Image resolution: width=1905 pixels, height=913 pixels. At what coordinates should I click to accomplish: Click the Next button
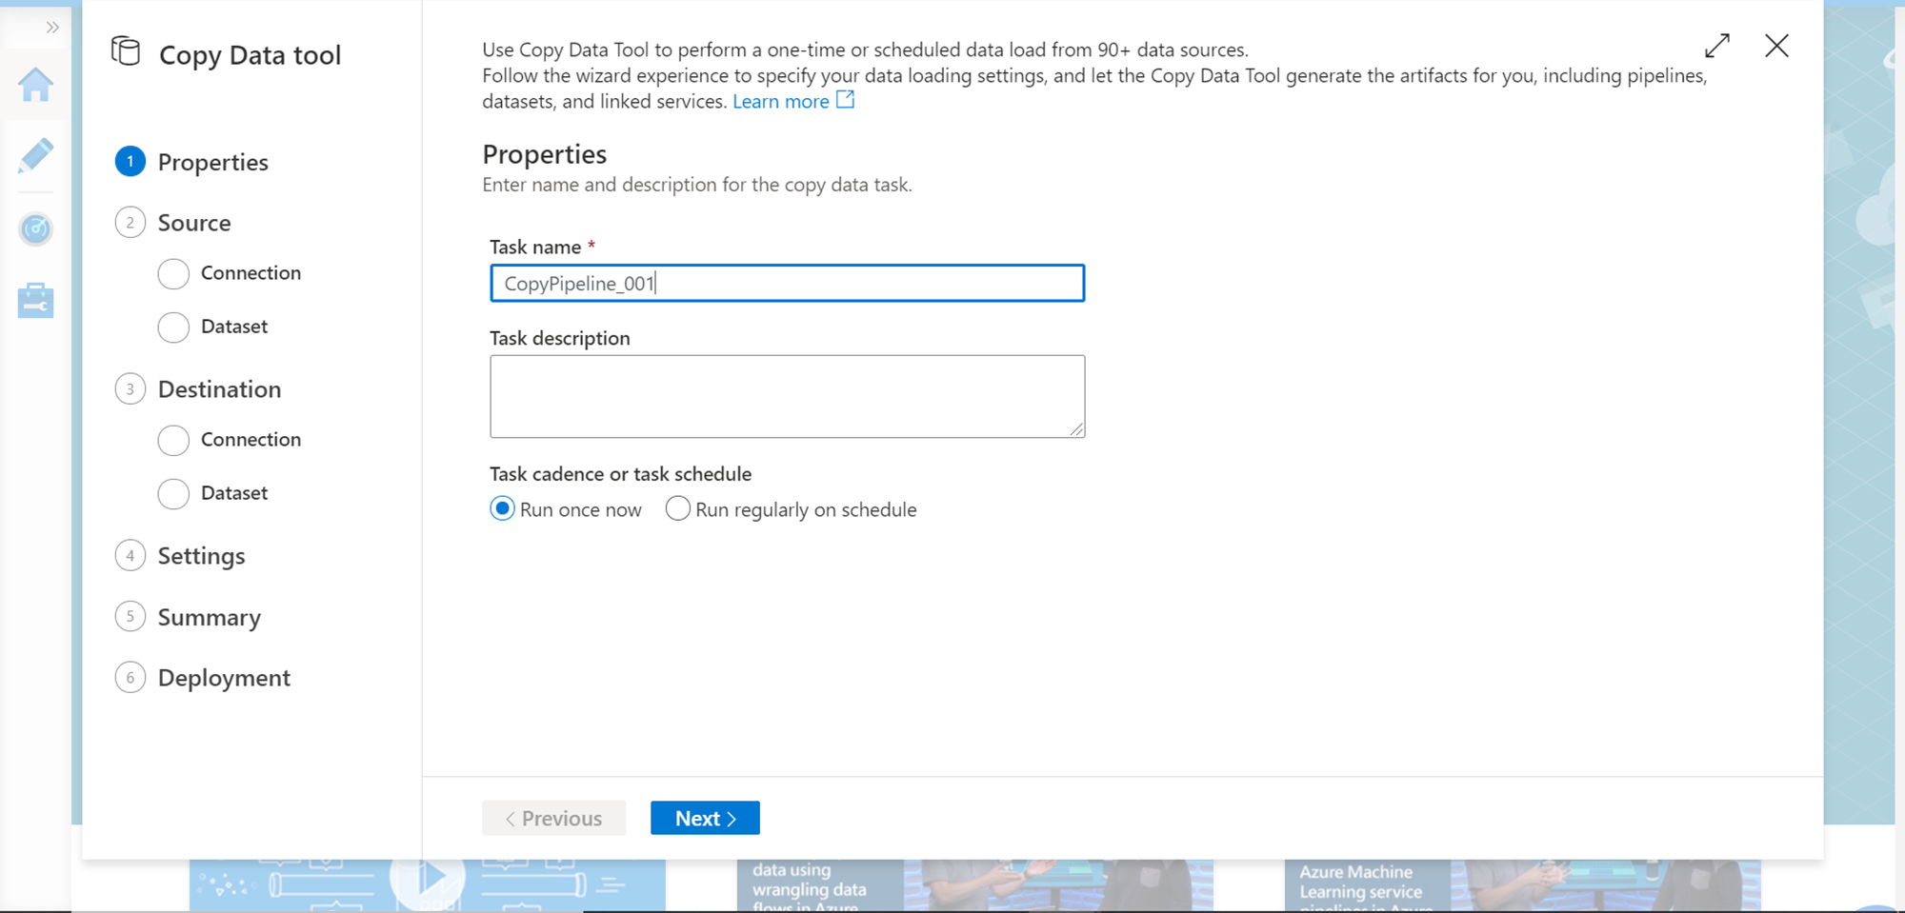[705, 818]
